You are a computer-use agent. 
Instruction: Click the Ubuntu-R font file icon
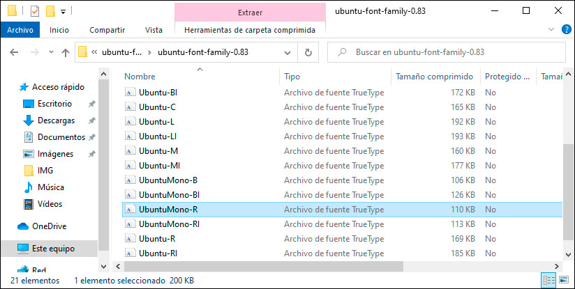point(130,239)
